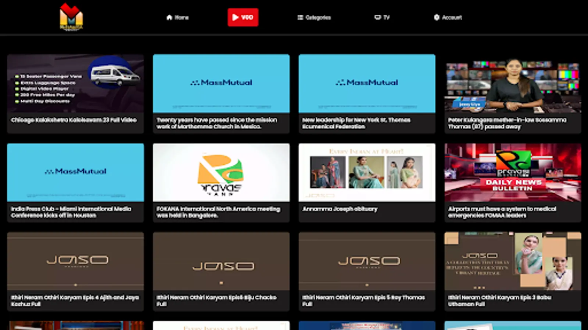
Task: Go to the Home menu label
Action: coord(182,17)
